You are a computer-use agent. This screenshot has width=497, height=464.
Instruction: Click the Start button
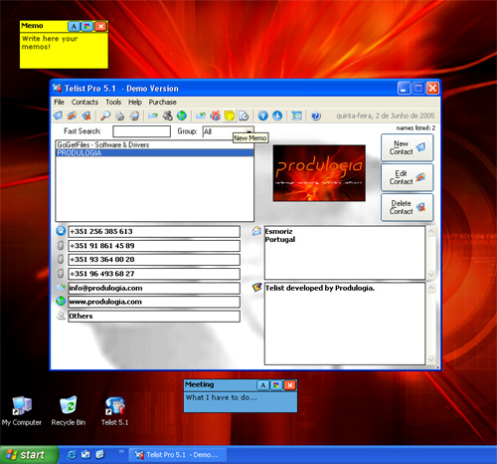coord(29,454)
